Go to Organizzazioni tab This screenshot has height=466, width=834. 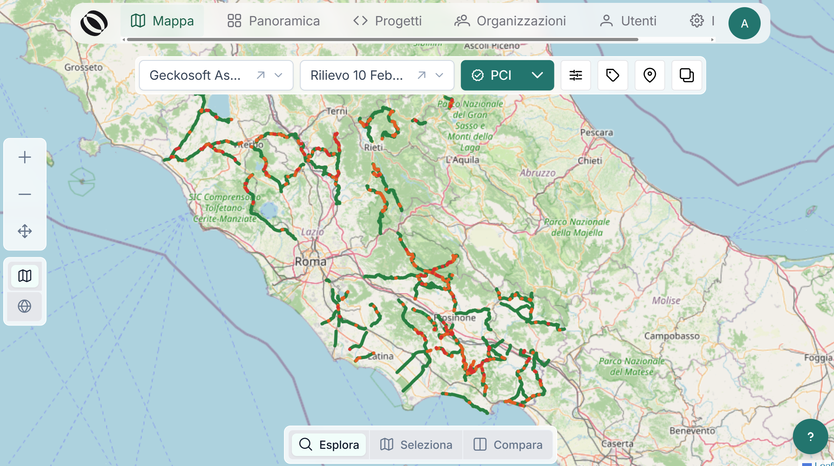pyautogui.click(x=510, y=21)
